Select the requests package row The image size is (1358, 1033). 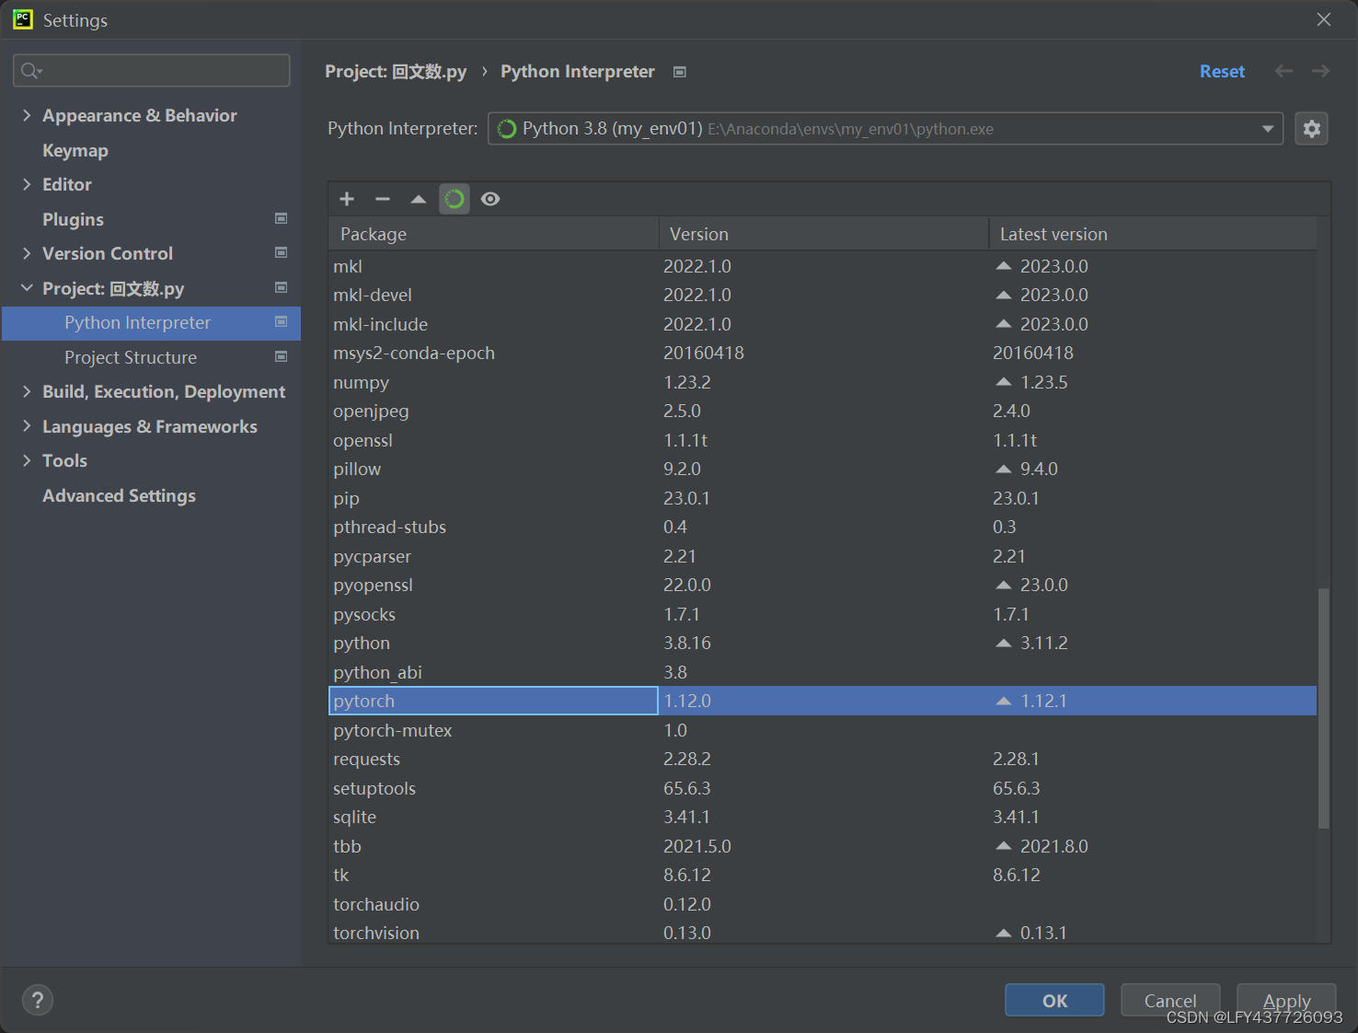coord(823,759)
